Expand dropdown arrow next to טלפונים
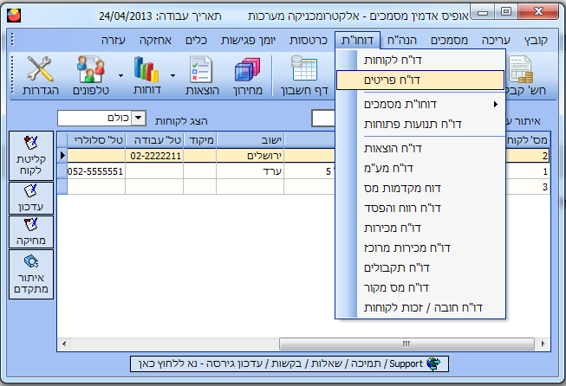 pos(121,75)
